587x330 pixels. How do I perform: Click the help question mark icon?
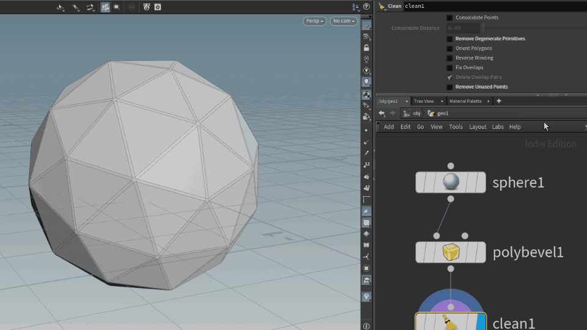pos(366,6)
